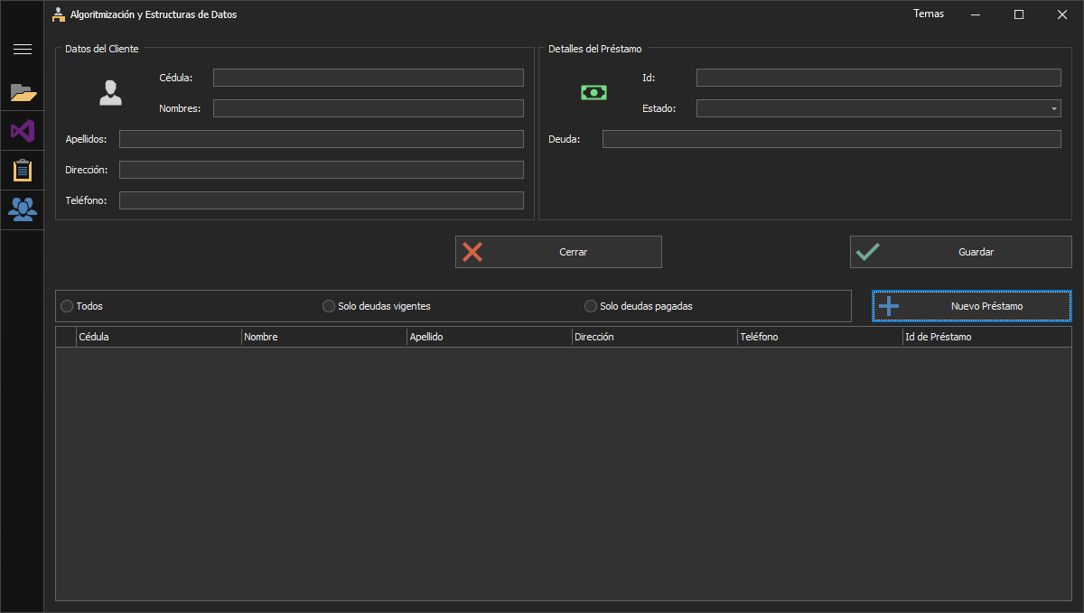The height and width of the screenshot is (613, 1084).
Task: Open the Temas menu
Action: point(928,14)
